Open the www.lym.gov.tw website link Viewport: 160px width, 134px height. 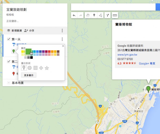click(x=127, y=55)
